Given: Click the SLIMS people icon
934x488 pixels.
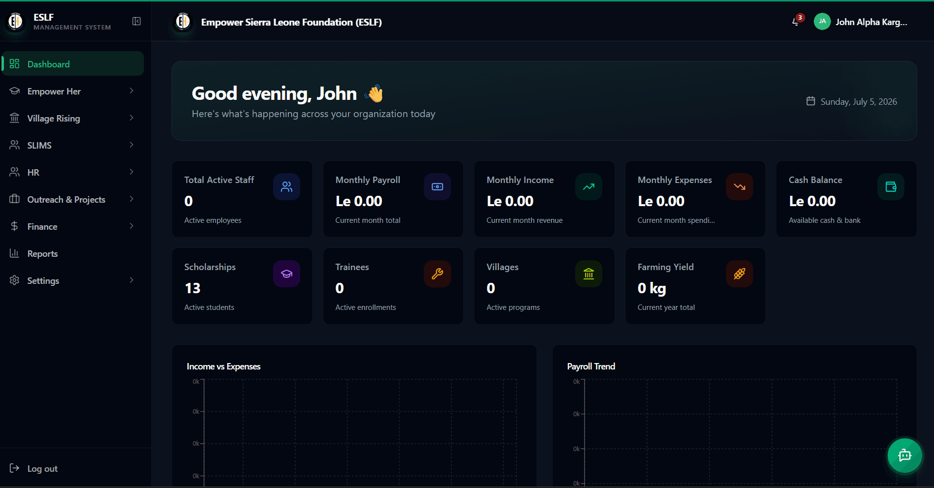Looking at the screenshot, I should click(x=14, y=145).
